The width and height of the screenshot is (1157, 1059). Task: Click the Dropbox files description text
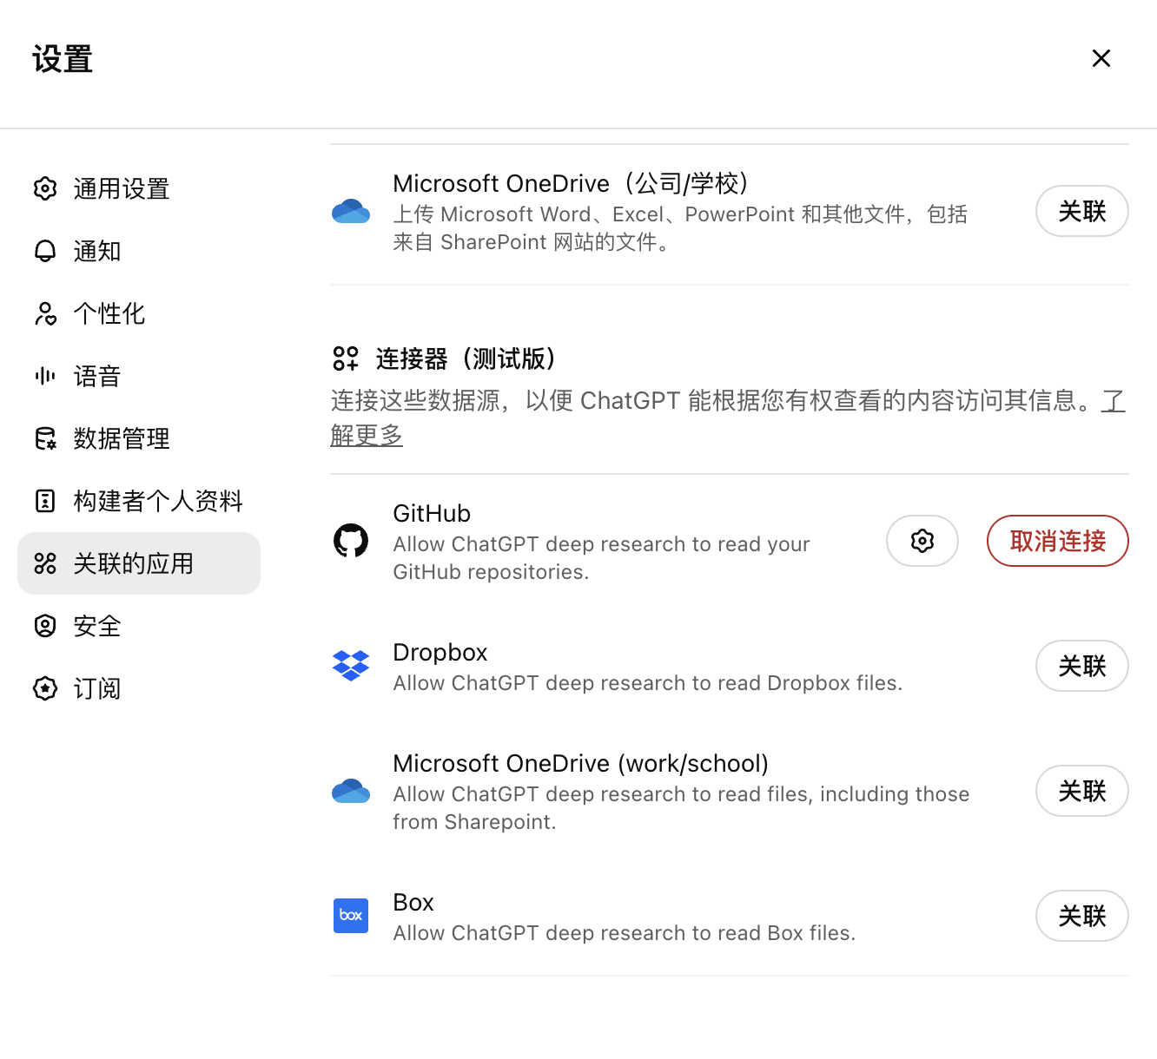[648, 683]
